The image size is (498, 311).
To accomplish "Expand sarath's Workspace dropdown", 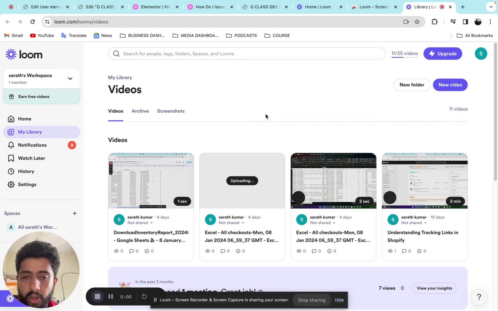I will point(70,79).
